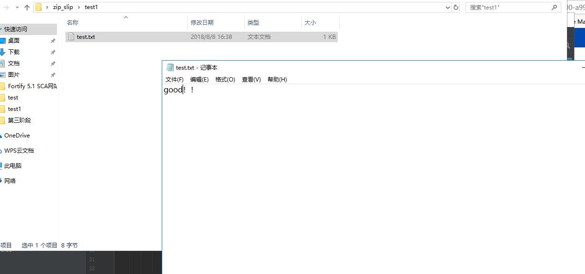Open the test1 folder in sidebar
This screenshot has width=585, height=274.
pyautogui.click(x=14, y=109)
